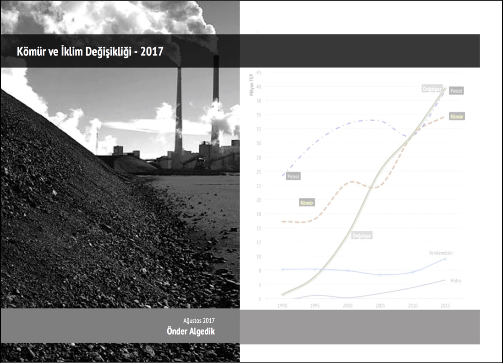The width and height of the screenshot is (503, 363).
Task: Select the y-axis value "10"
Action: pyautogui.click(x=259, y=257)
